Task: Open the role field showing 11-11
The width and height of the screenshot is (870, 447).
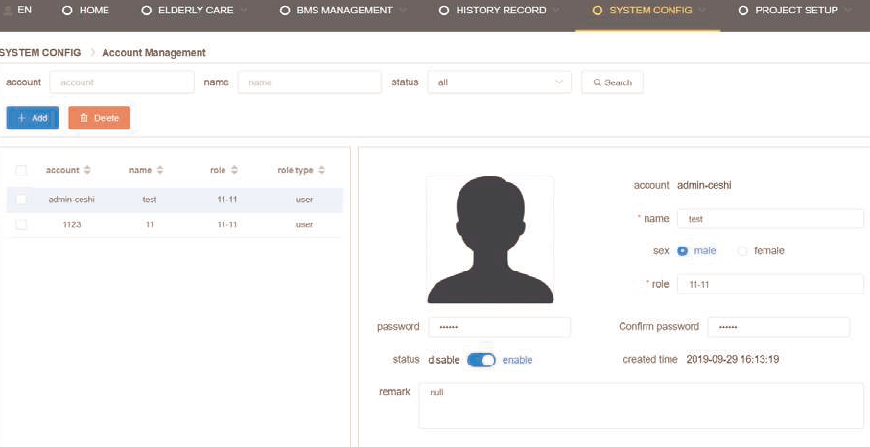Action: [770, 284]
